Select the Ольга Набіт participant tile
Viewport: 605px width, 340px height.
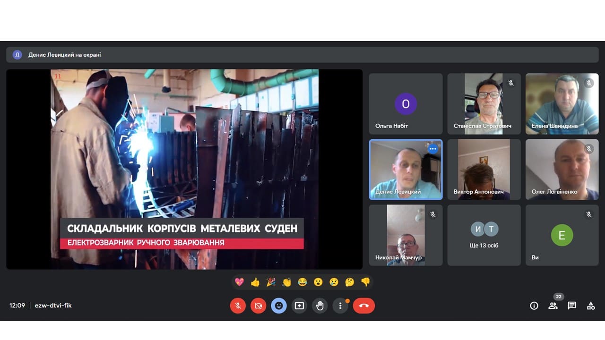point(406,104)
